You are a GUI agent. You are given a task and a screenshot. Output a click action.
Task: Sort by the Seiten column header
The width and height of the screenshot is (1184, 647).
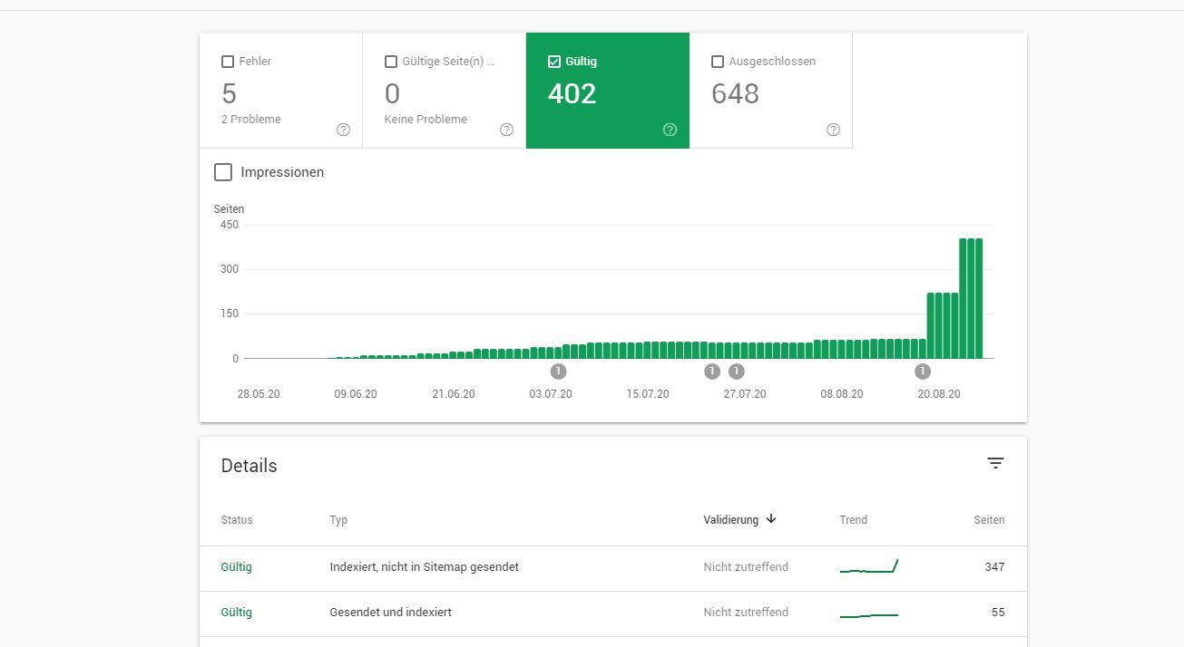[x=988, y=520]
